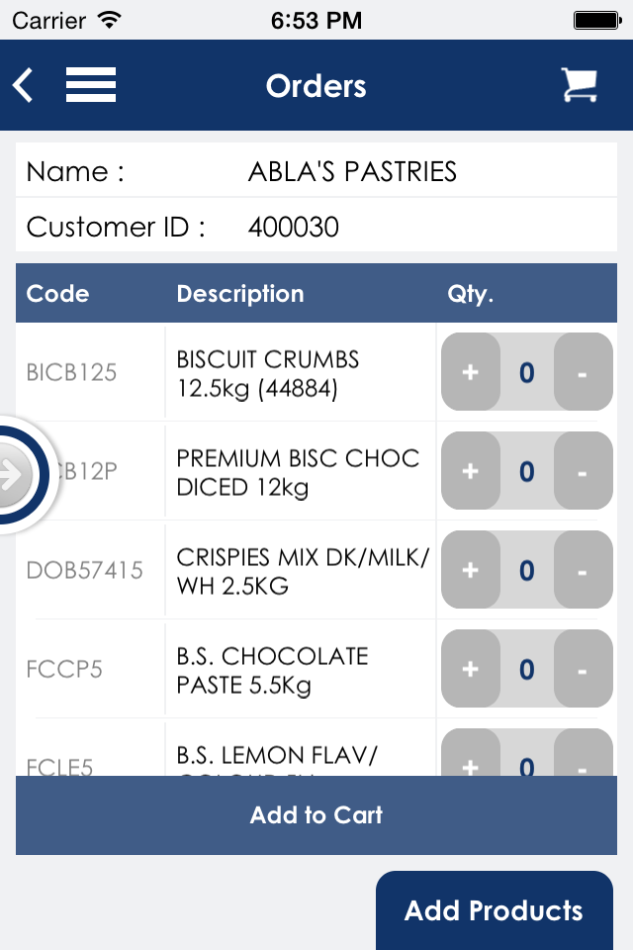The height and width of the screenshot is (950, 633).
Task: Open the hamburger menu
Action: tap(91, 85)
